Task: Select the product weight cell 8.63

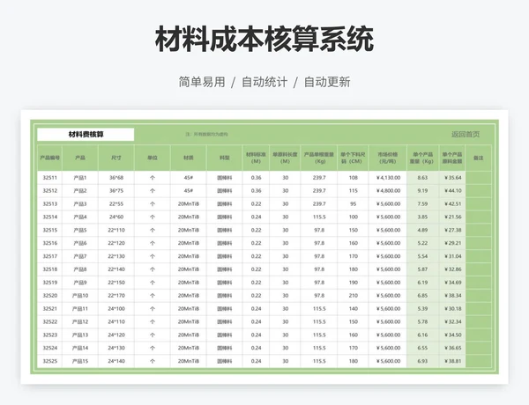Action: pos(422,178)
